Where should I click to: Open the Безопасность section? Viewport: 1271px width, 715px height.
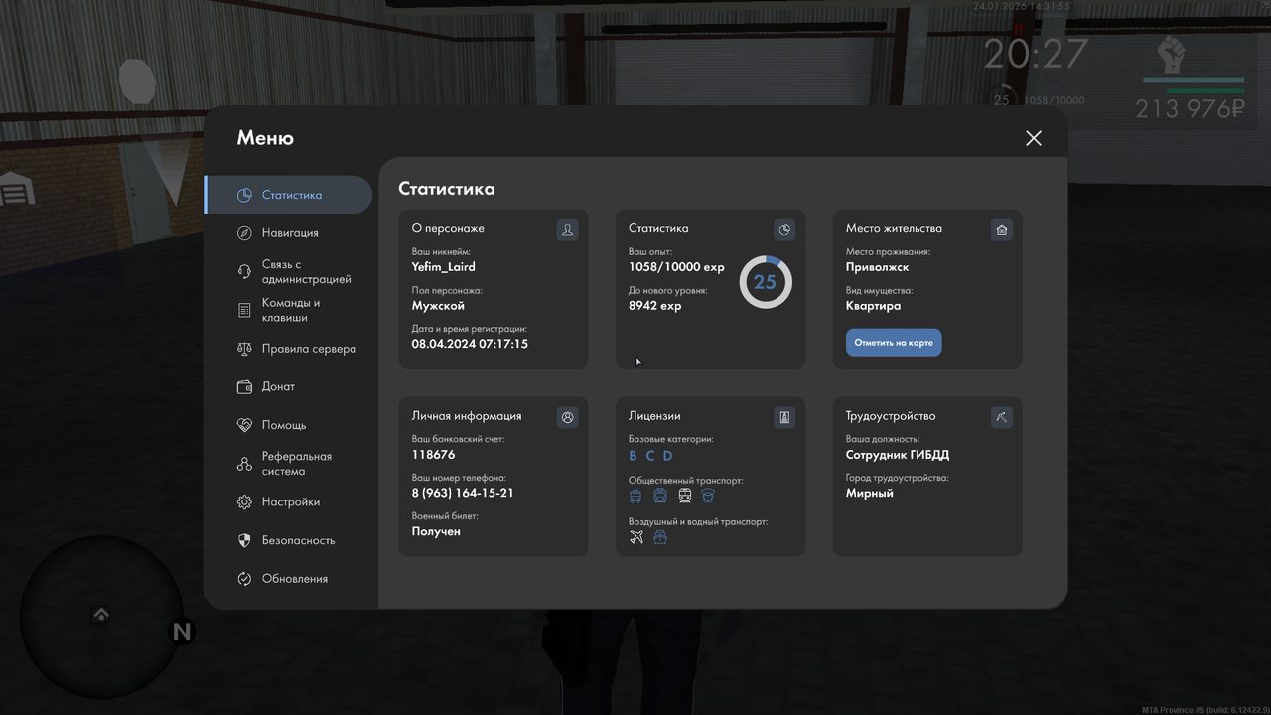click(289, 540)
